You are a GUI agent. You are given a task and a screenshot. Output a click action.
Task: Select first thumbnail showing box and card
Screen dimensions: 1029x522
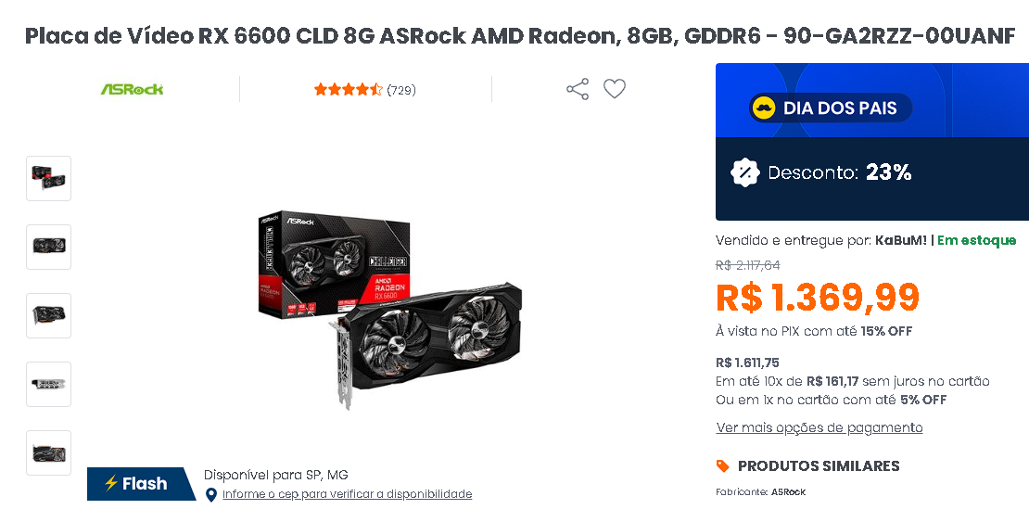click(x=48, y=178)
